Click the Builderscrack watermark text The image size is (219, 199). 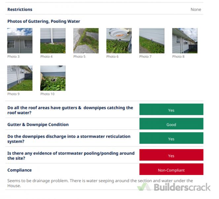pos(182,187)
